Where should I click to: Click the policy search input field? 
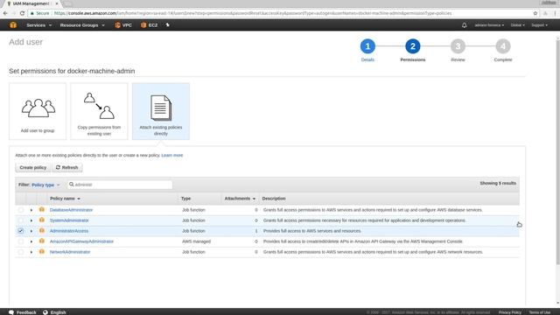tap(120, 185)
